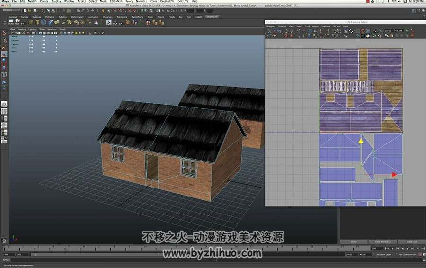Click the Save Scene icon

point(35,10)
